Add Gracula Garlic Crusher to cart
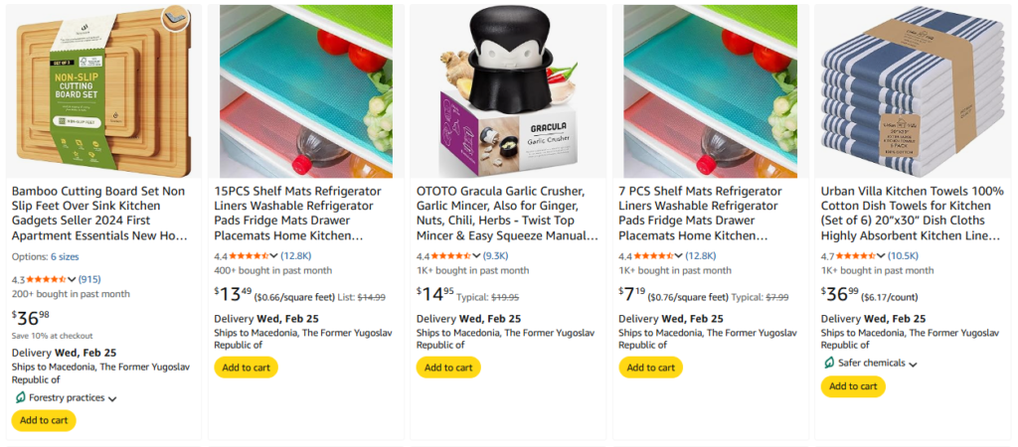Image resolution: width=1018 pixels, height=447 pixels. pos(448,368)
